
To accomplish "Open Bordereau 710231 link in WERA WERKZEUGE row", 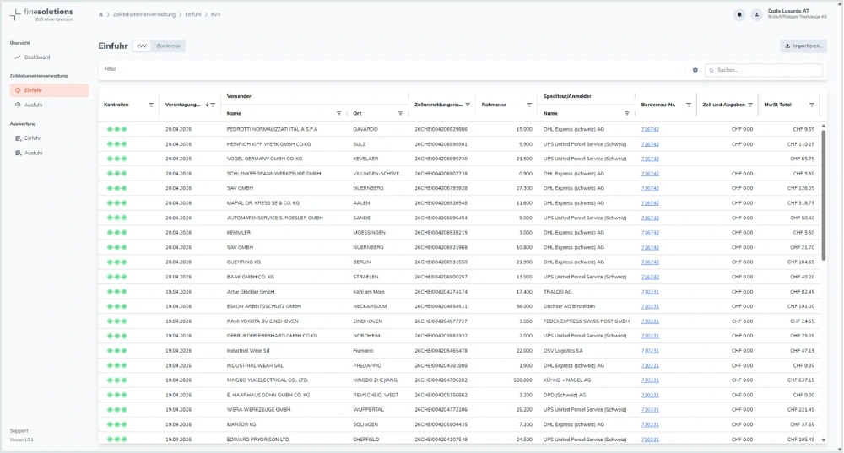I will click(x=650, y=410).
